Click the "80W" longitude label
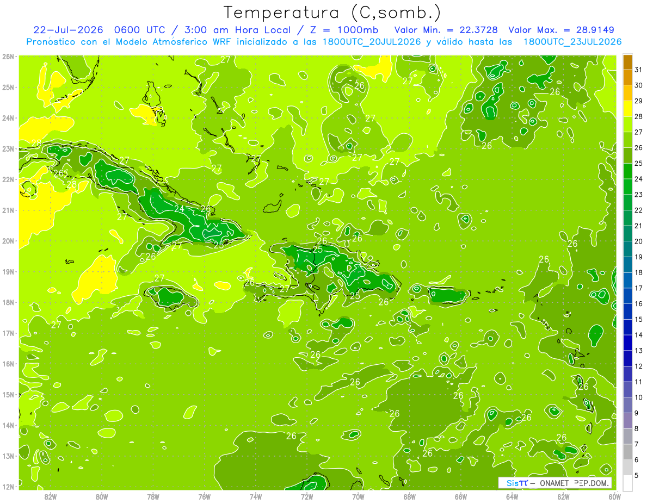Viewport: 653px width, 504px height. point(101,496)
